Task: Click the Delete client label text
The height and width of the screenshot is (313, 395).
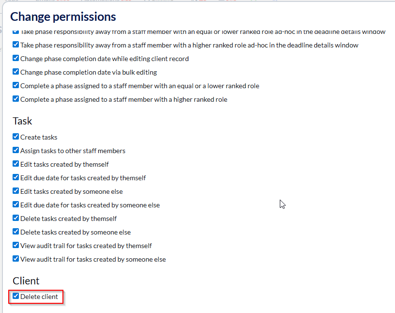Action: (39, 297)
